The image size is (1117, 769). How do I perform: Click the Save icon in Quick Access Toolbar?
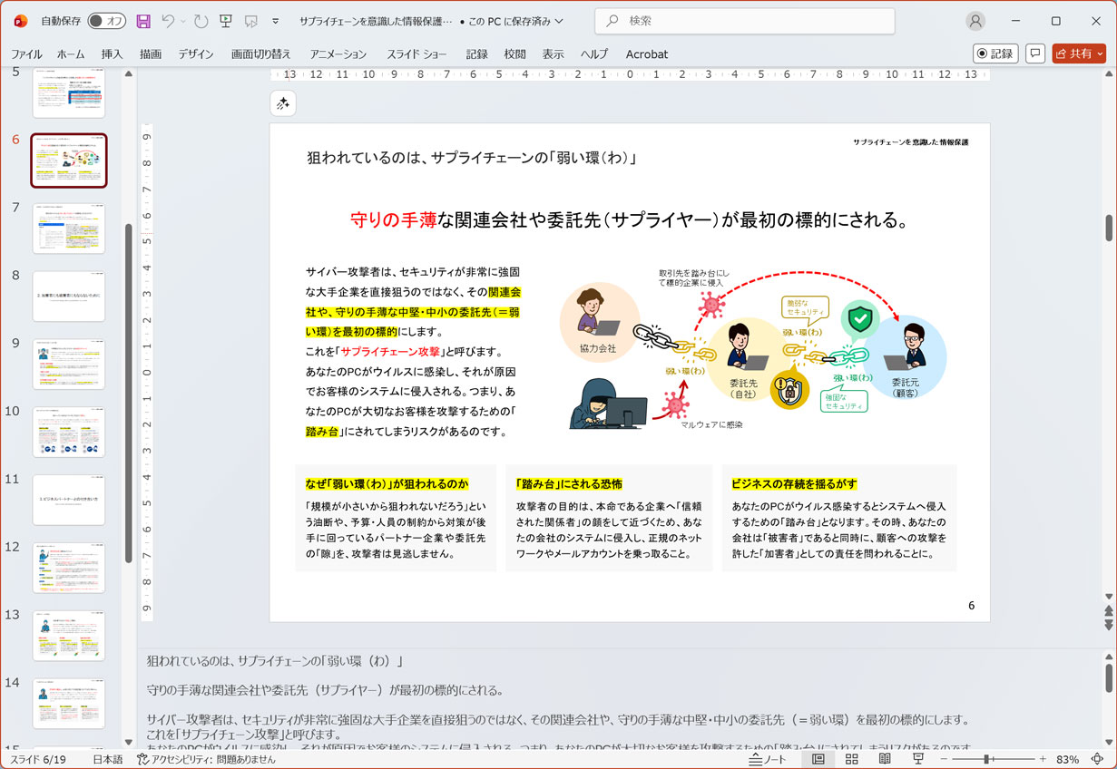click(x=143, y=22)
